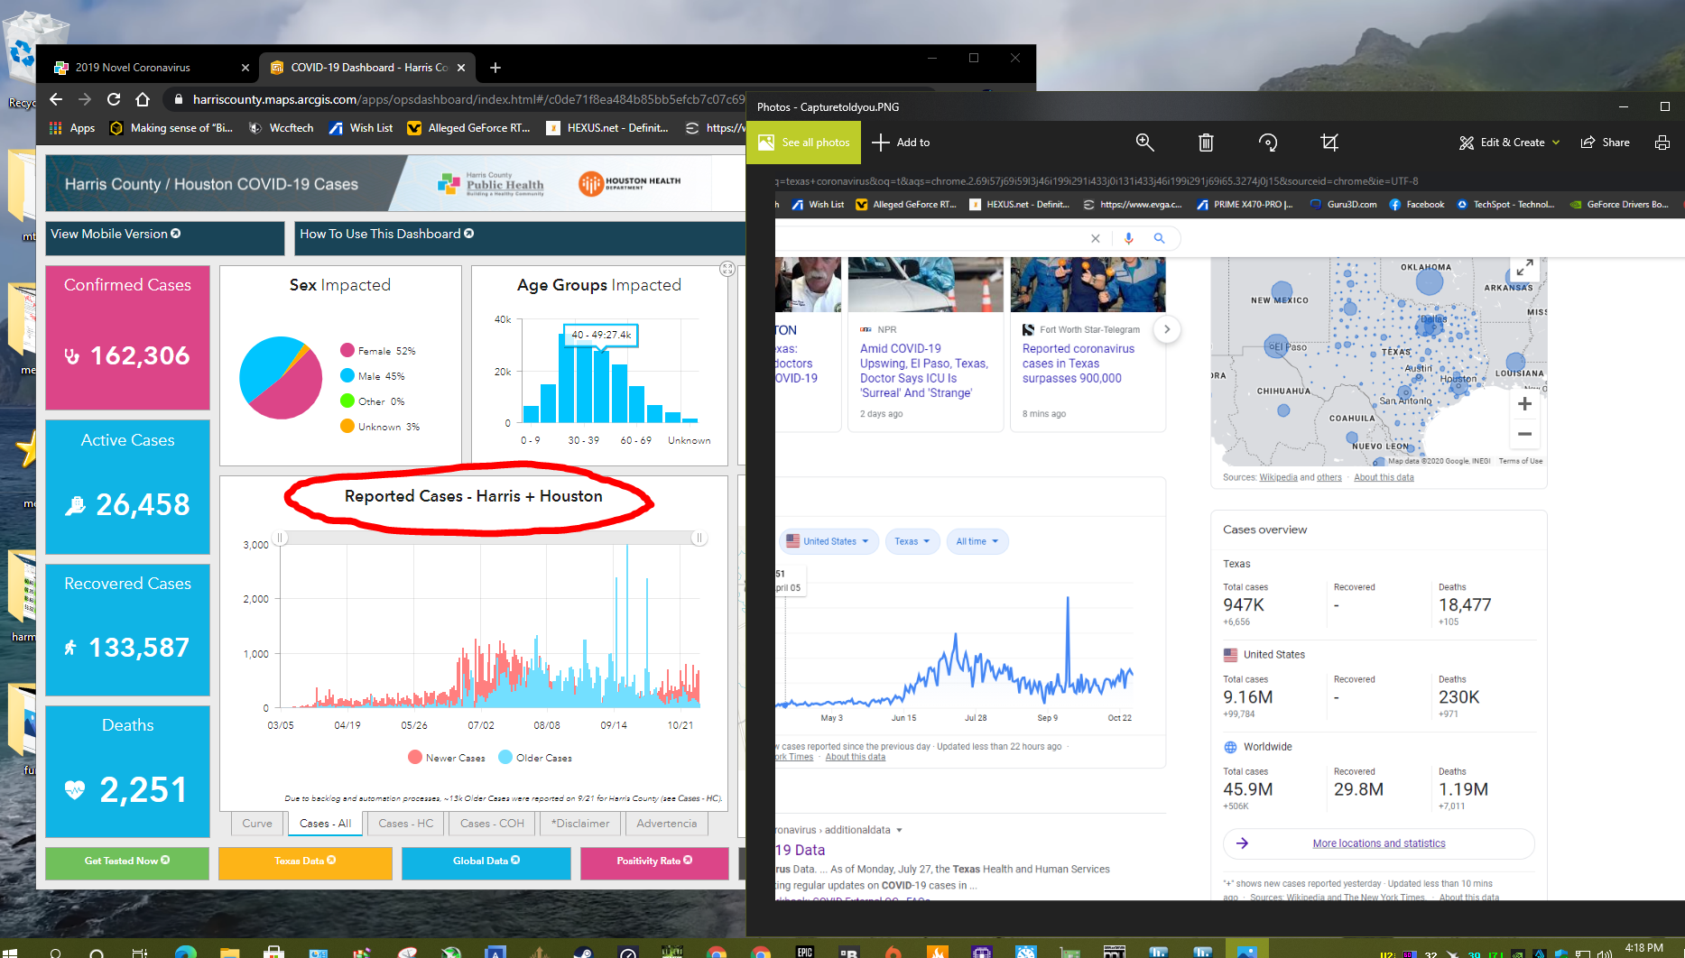
Task: Toggle Unknown slice in Sex Impacted legend
Action: [380, 427]
